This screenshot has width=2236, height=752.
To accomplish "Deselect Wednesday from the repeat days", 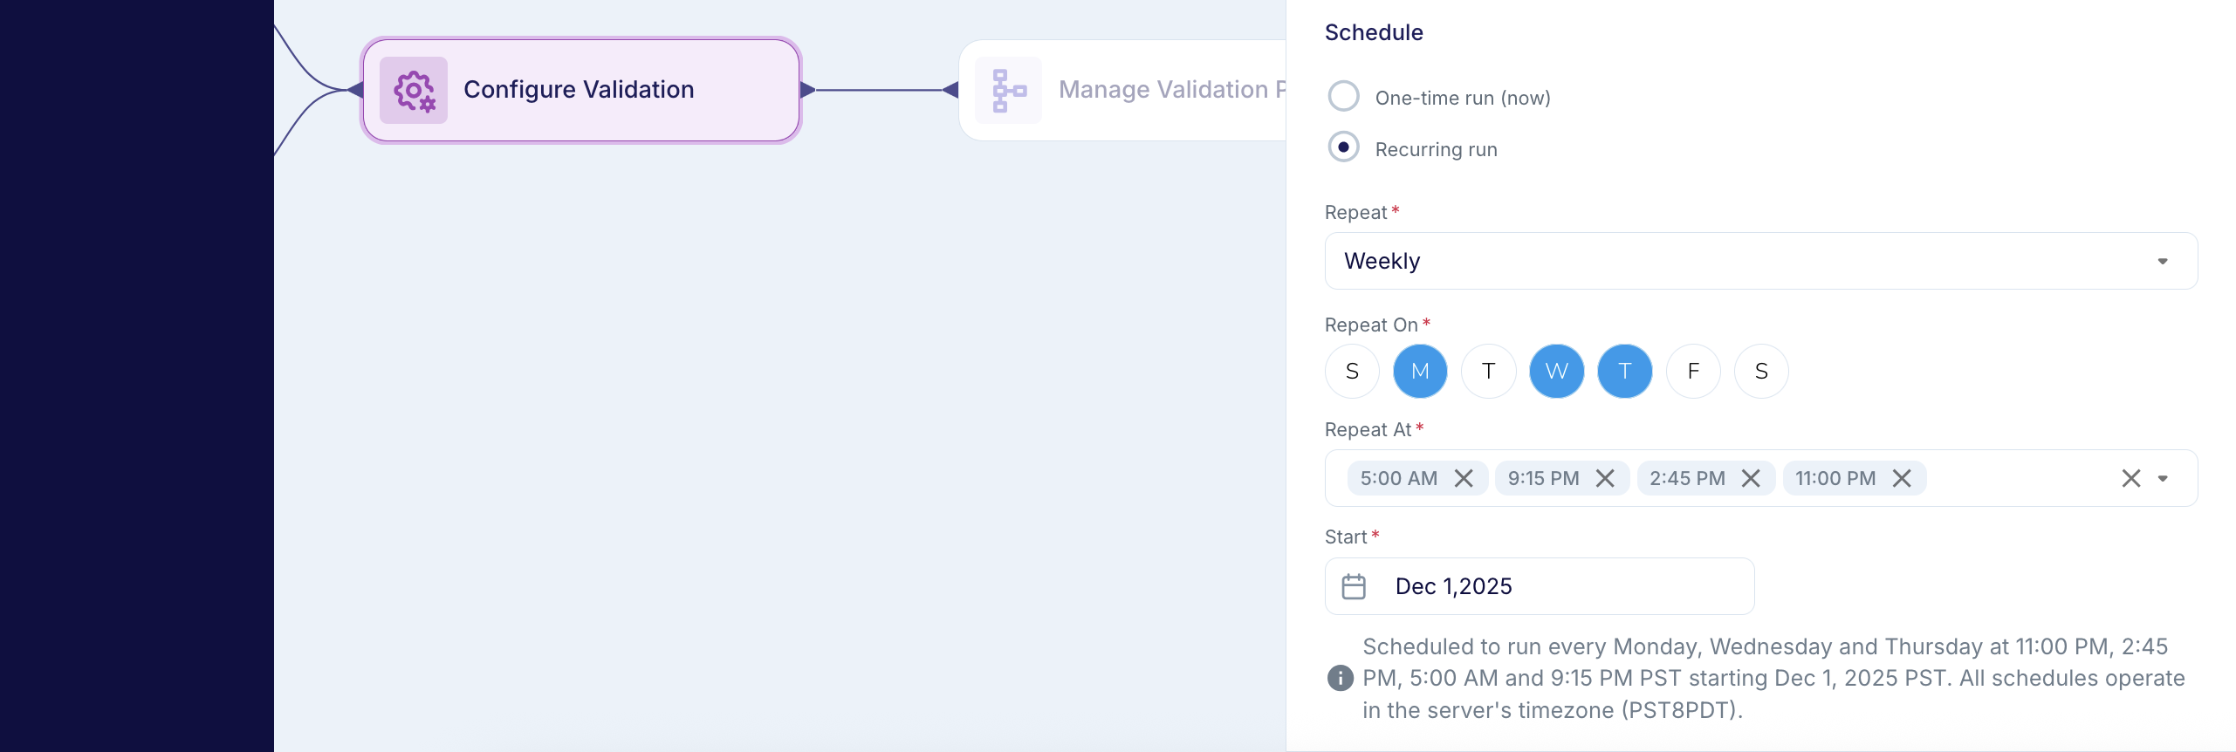I will pos(1556,371).
